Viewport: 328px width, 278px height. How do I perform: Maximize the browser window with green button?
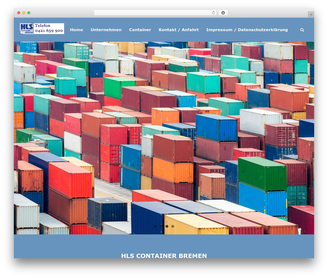coord(29,13)
